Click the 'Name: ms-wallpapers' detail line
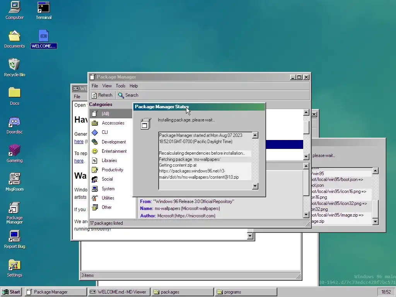 click(180, 208)
